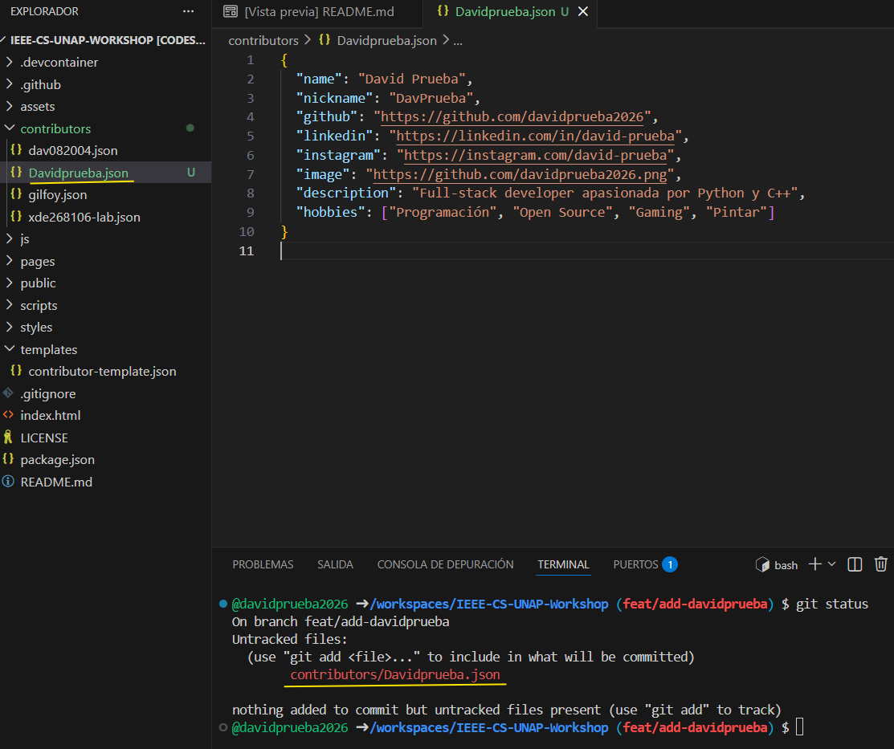Create a new terminal with plus icon
Viewport: 894px width, 749px height.
[x=814, y=564]
